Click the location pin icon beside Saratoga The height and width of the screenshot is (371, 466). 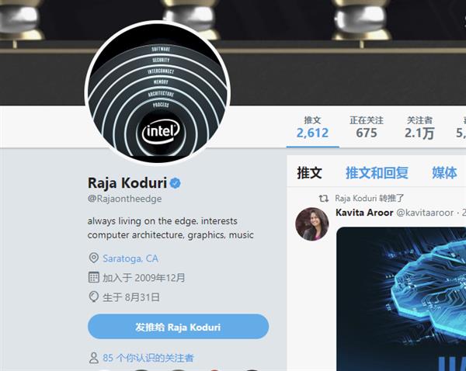pyautogui.click(x=94, y=258)
